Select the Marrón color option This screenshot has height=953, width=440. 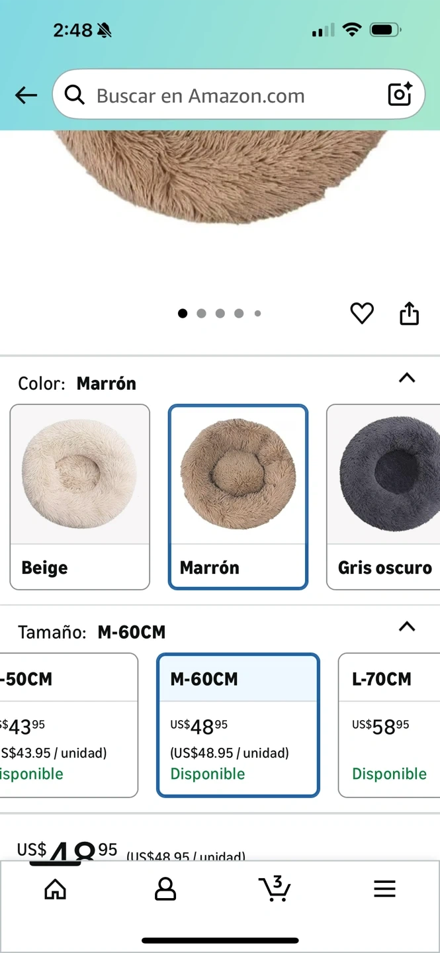click(x=238, y=497)
